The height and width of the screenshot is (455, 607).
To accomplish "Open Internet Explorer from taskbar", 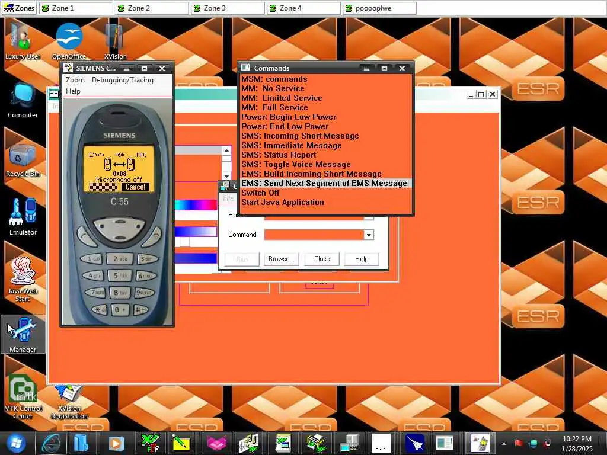I will 52,443.
